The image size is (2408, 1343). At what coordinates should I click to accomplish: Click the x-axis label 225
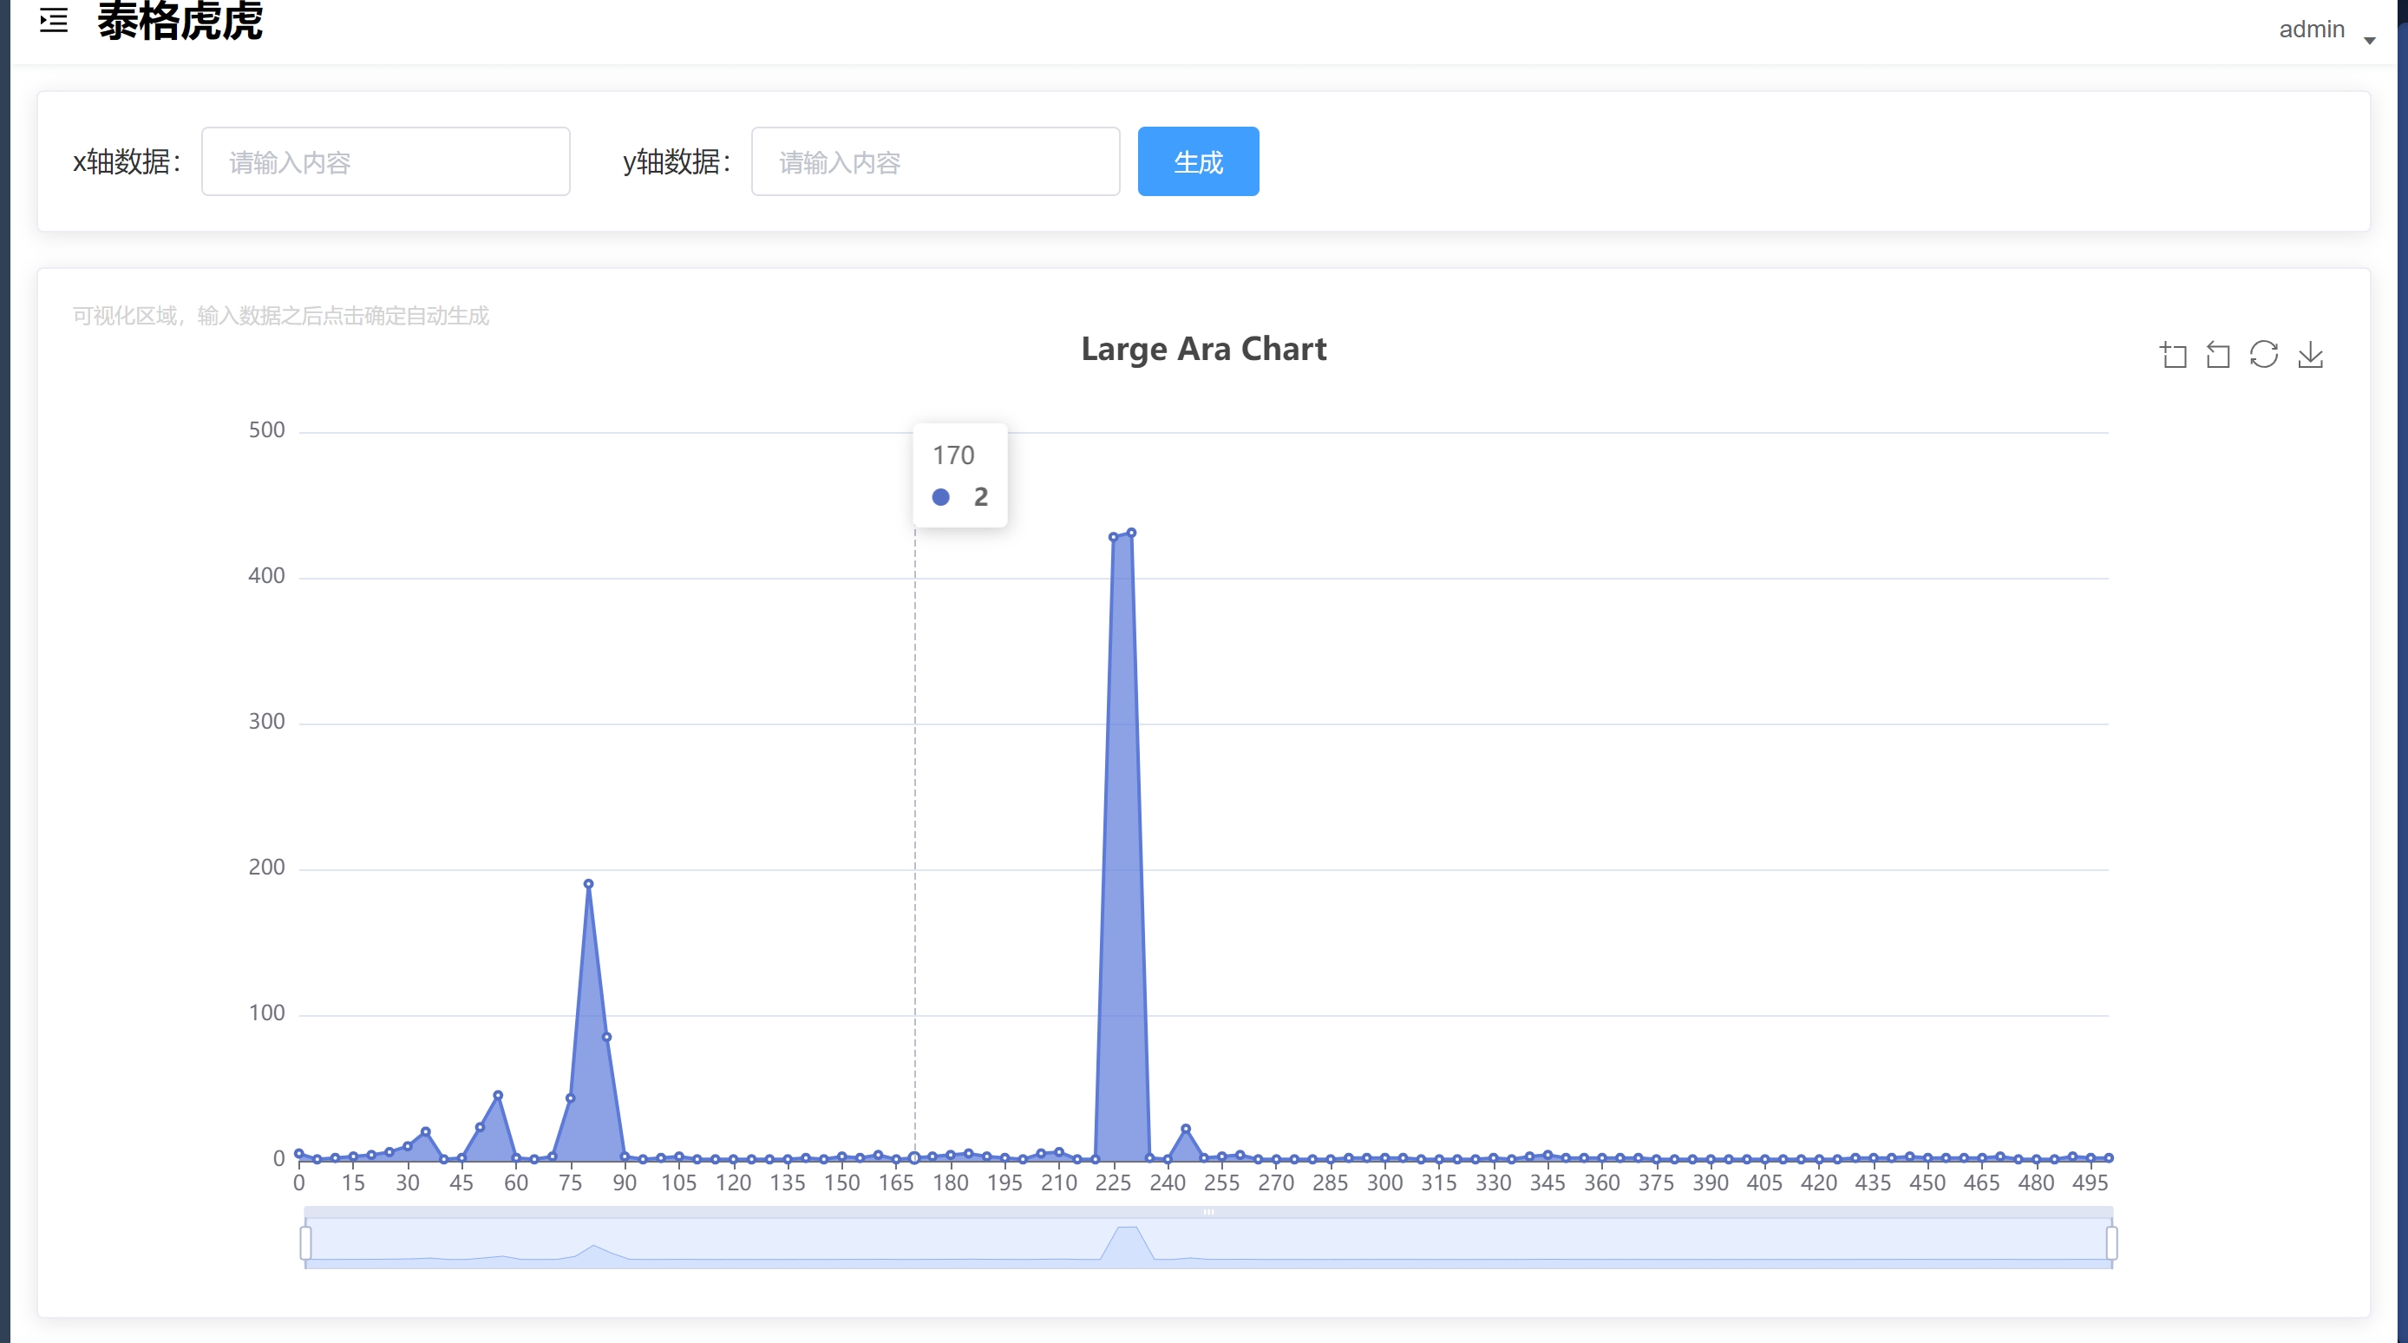tap(1112, 1183)
